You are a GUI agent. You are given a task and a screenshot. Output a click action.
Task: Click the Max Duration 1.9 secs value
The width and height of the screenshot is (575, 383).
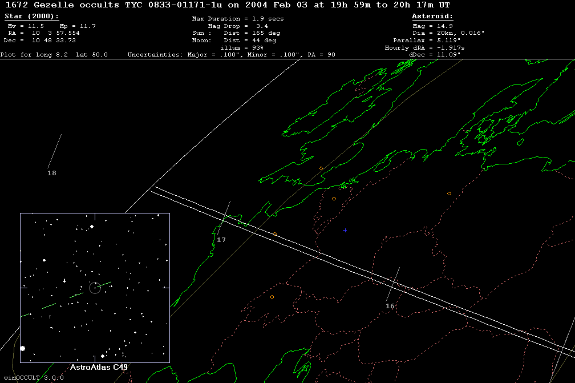click(237, 19)
